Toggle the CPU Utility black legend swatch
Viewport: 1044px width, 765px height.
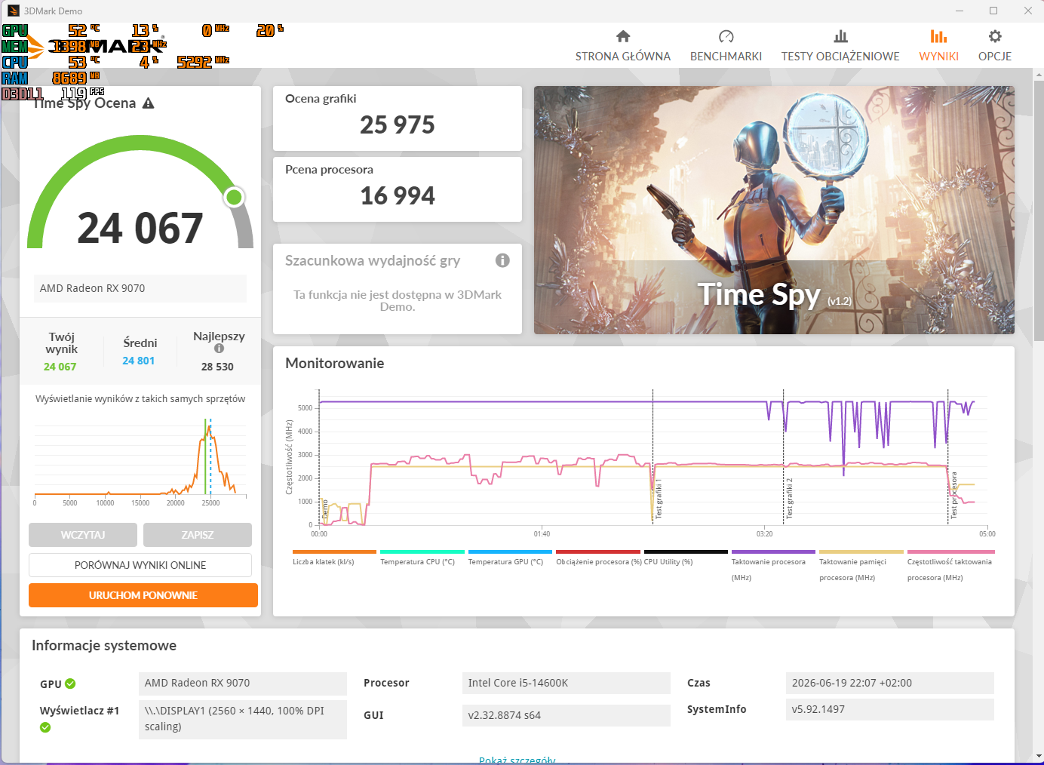click(x=686, y=551)
